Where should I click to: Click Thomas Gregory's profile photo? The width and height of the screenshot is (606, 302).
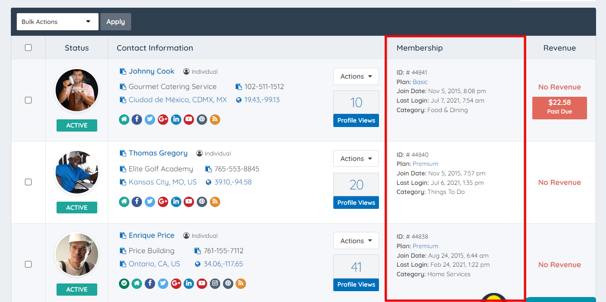click(77, 173)
